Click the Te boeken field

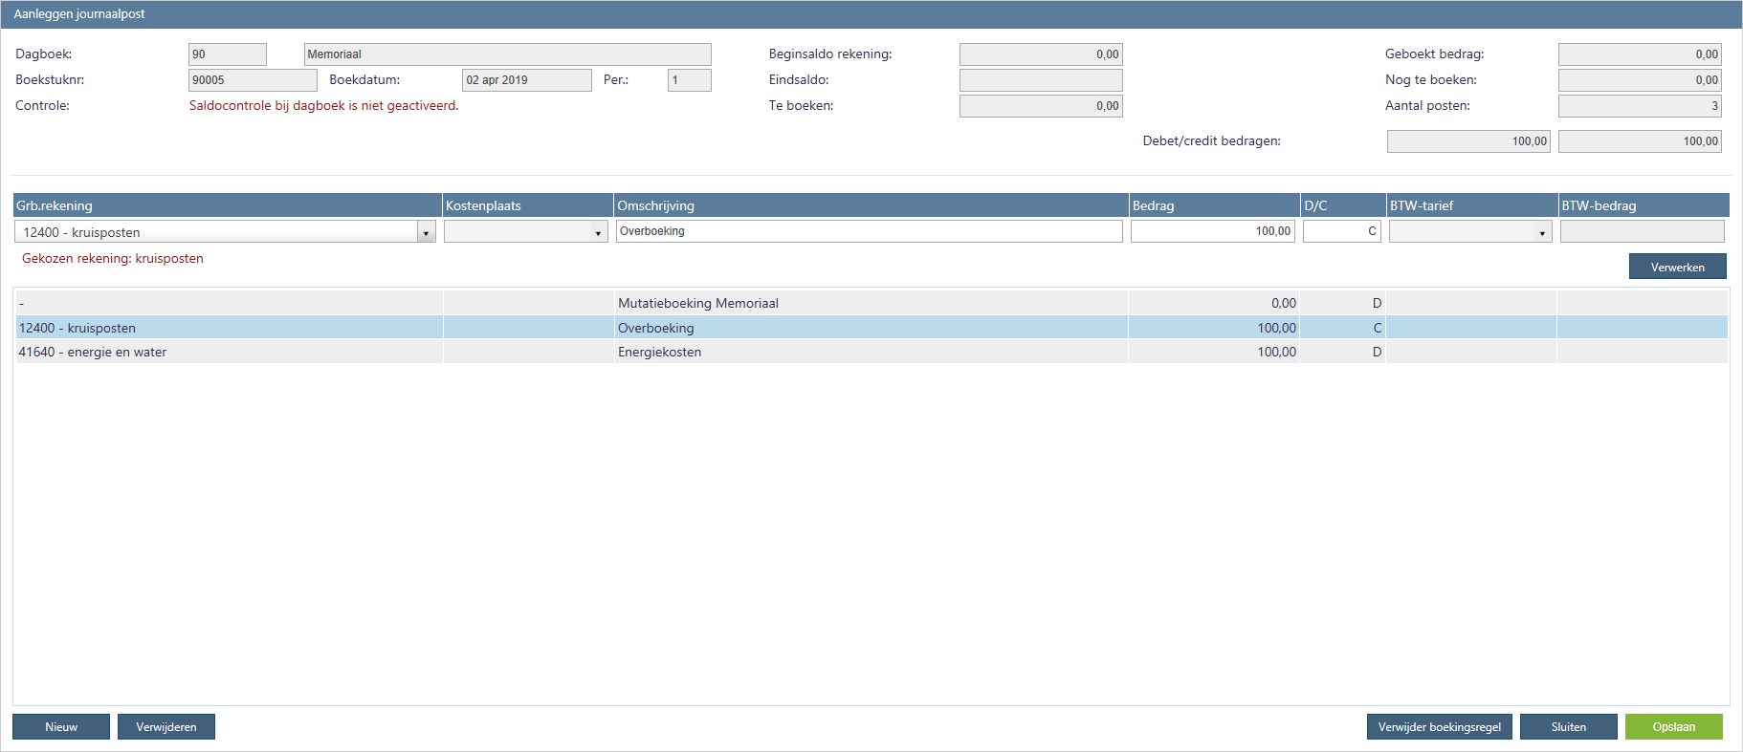tap(1041, 106)
